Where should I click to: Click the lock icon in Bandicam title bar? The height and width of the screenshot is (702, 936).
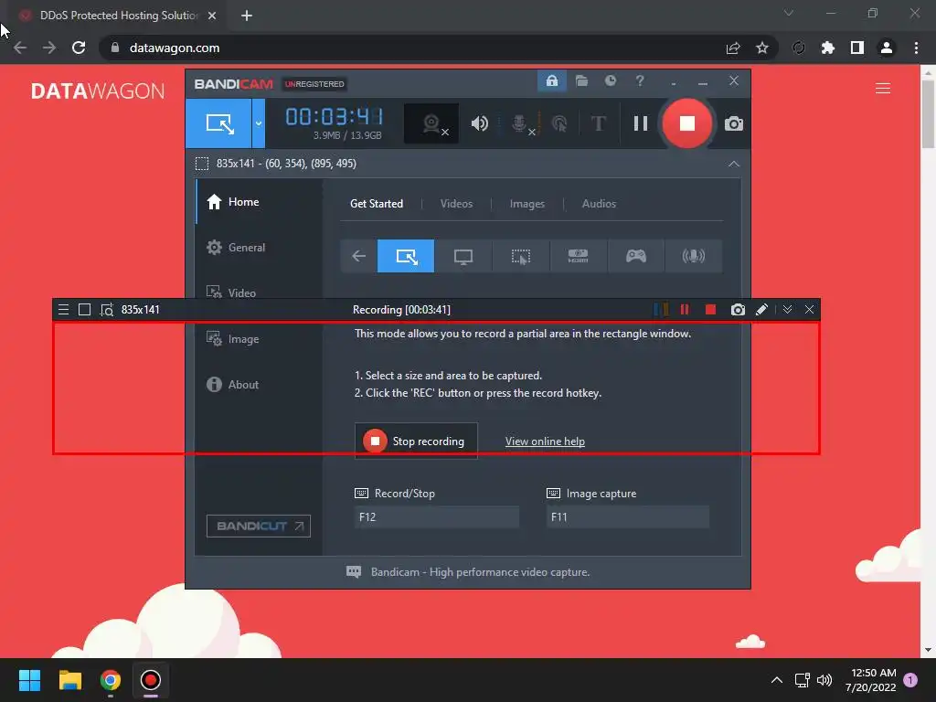pos(551,80)
